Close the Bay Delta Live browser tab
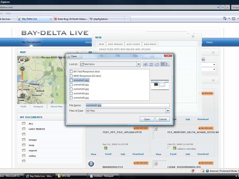This screenshot has width=239, height=179. pyautogui.click(x=51, y=19)
